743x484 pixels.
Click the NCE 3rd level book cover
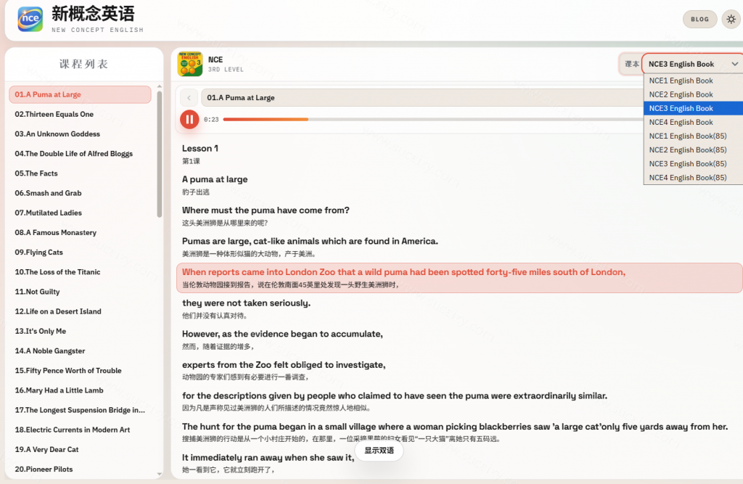coord(190,64)
